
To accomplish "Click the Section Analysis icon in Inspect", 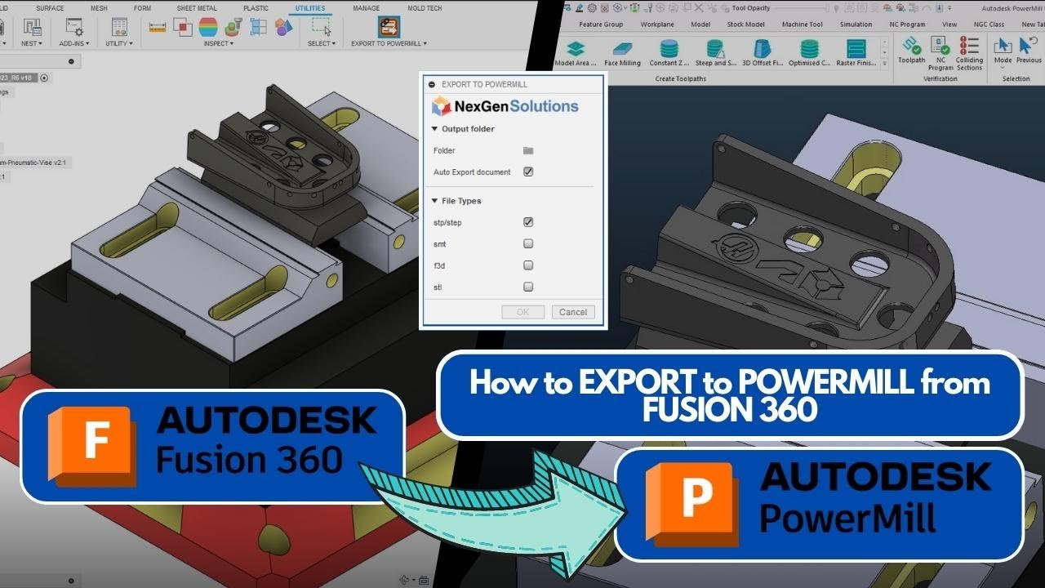I will coord(259,26).
